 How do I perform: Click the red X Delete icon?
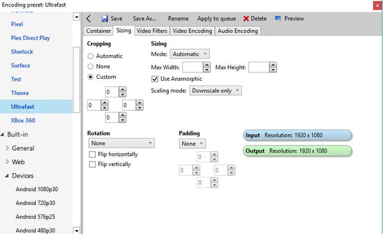(246, 19)
